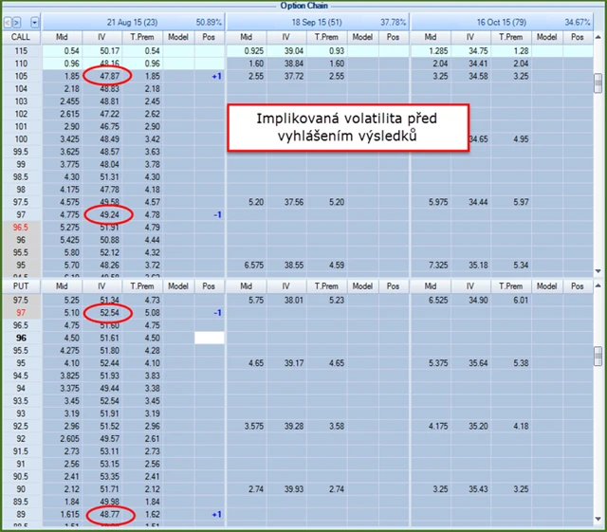
Task: Click Mid value 3.575 in PUT 92.5 row
Action: (254, 427)
